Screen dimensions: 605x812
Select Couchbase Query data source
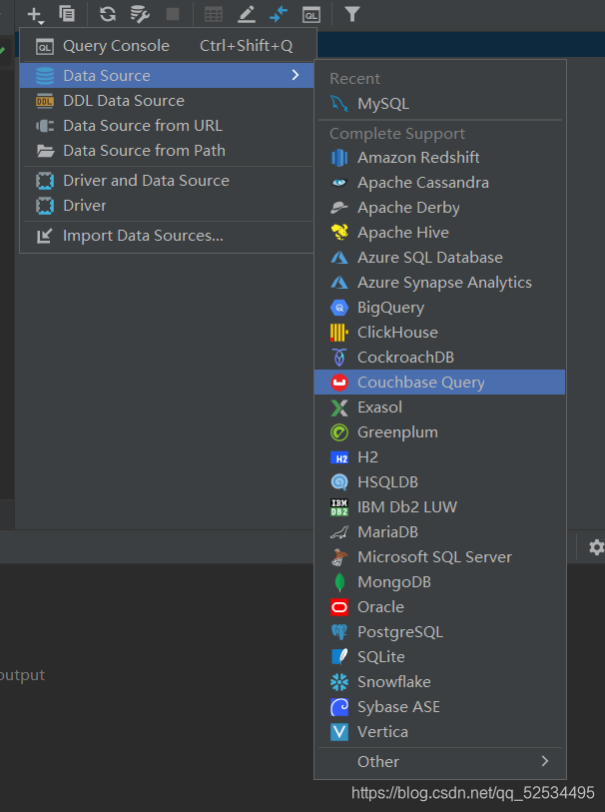(440, 383)
